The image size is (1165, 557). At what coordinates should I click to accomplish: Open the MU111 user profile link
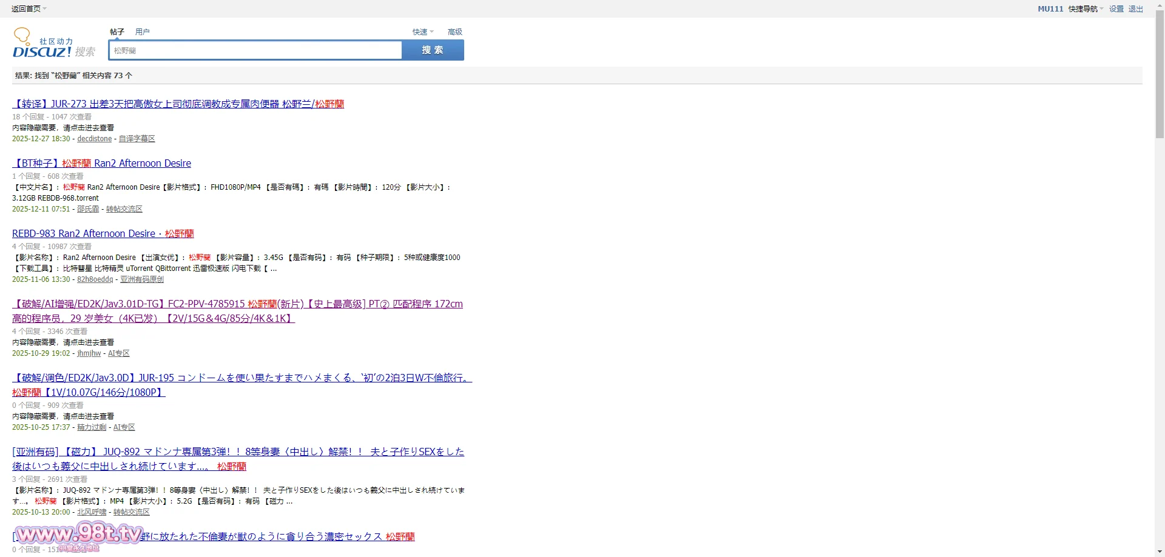[x=1050, y=8]
